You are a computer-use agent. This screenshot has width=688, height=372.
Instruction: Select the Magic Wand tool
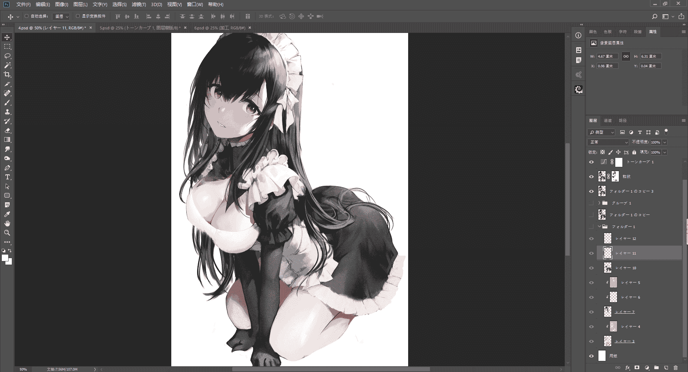click(7, 65)
